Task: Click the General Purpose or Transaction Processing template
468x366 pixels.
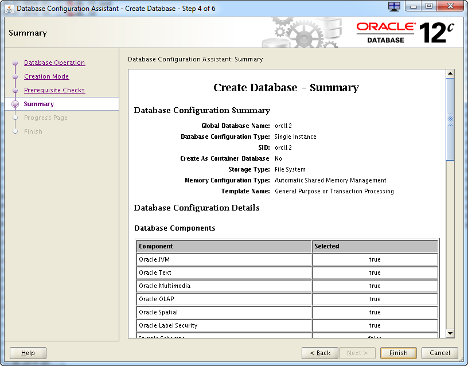Action: (334, 192)
